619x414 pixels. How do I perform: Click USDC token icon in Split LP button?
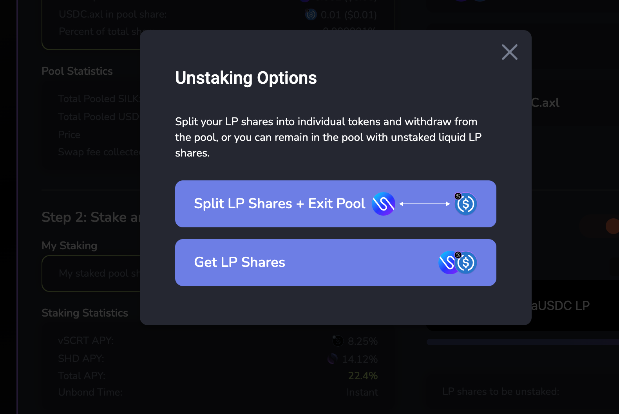point(465,204)
